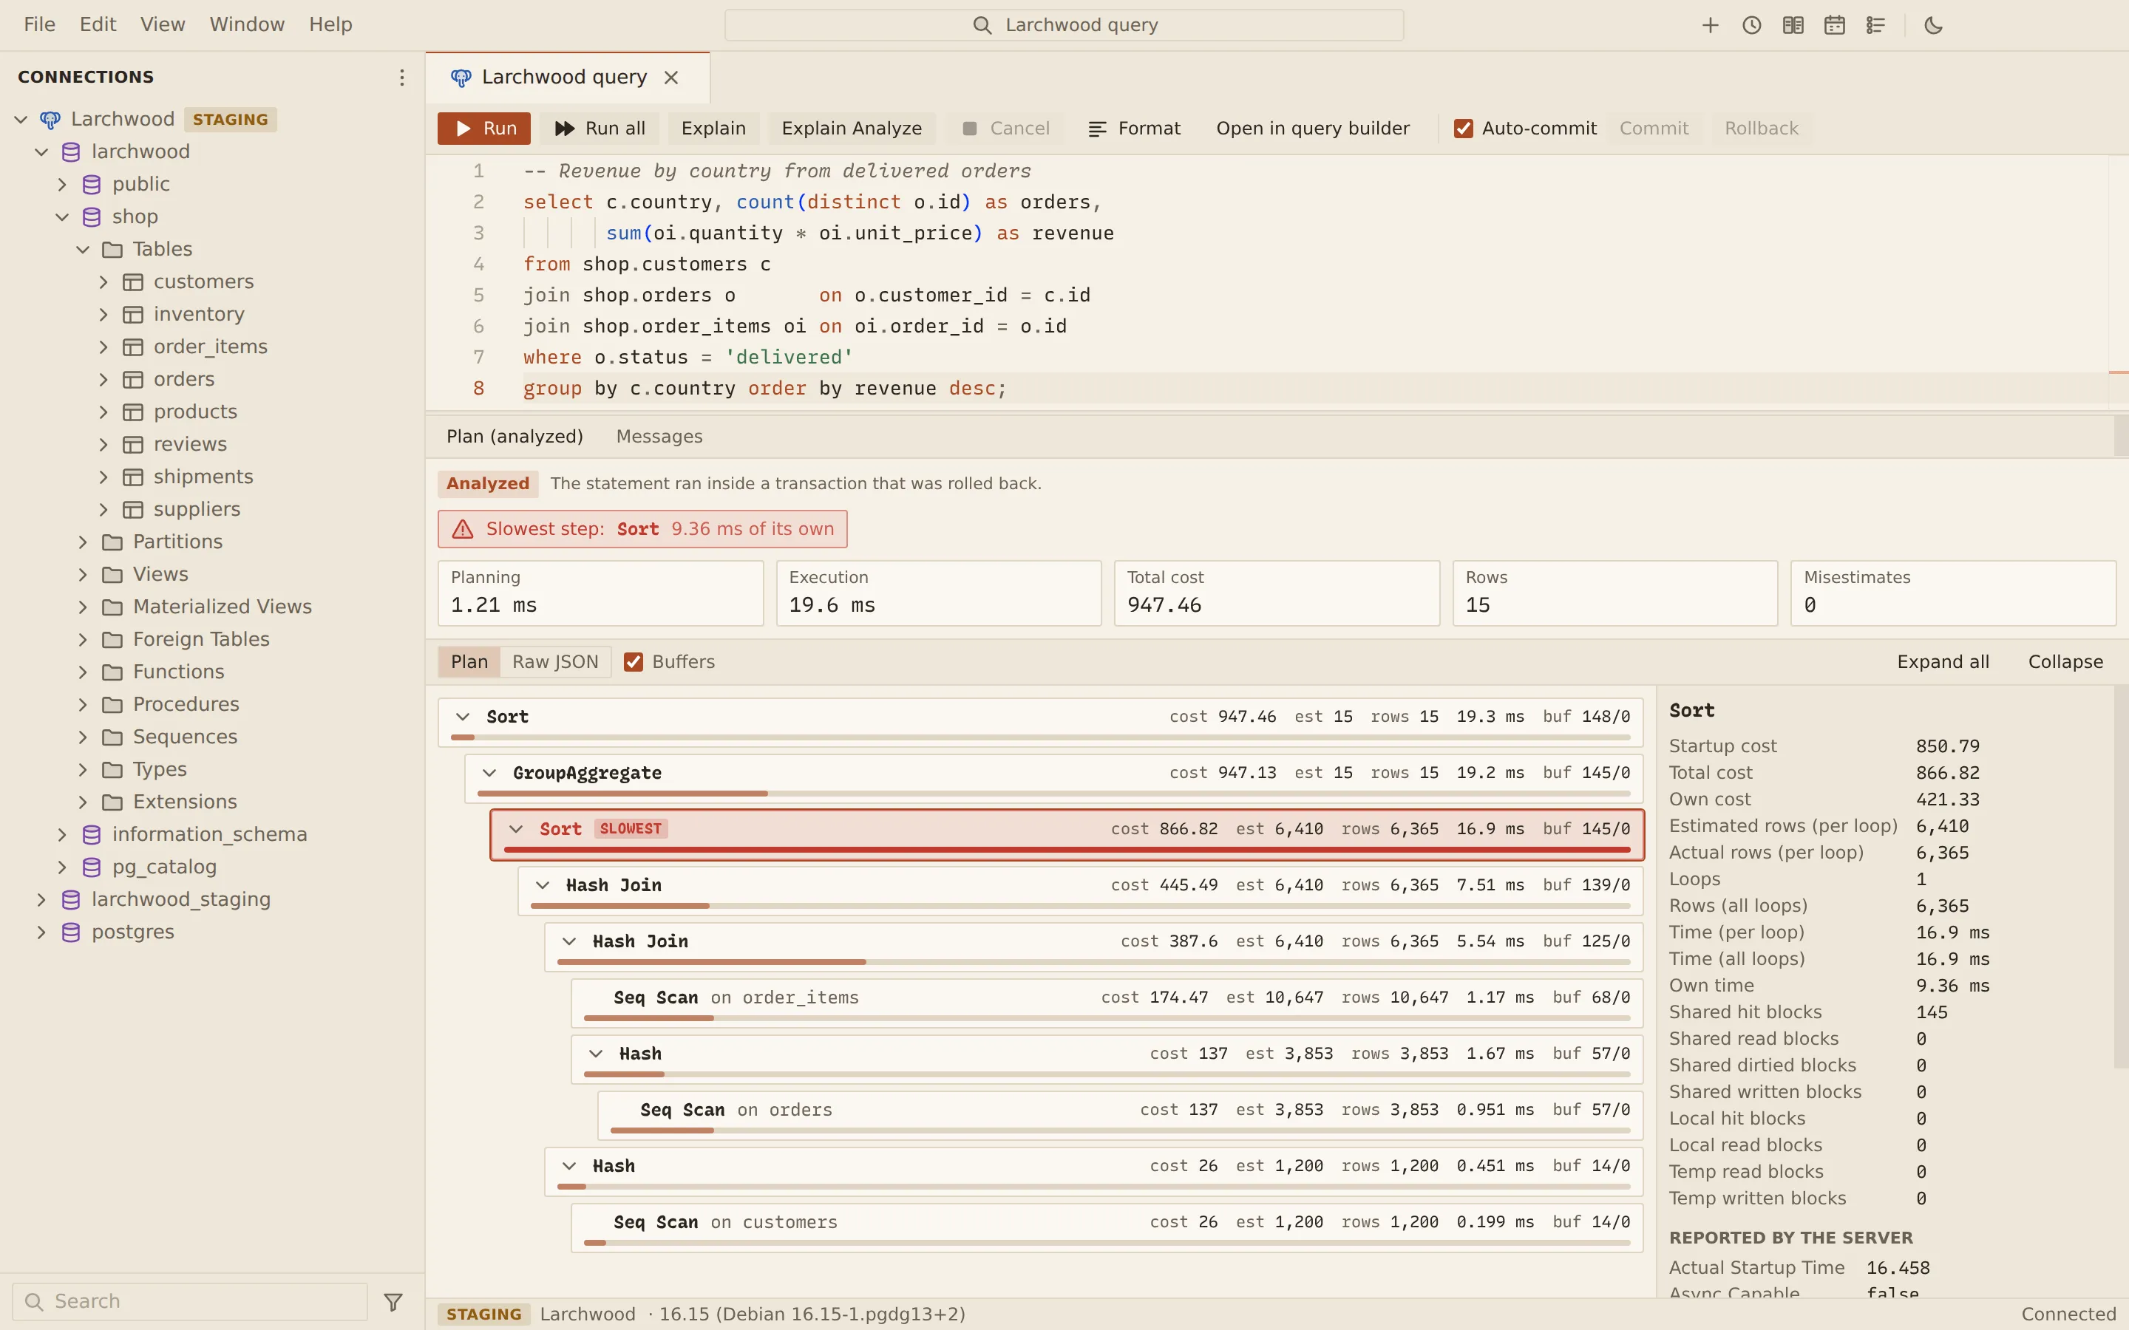Viewport: 2129px width, 1330px height.
Task: Click the book-style icon in top bar
Action: pos(1792,26)
